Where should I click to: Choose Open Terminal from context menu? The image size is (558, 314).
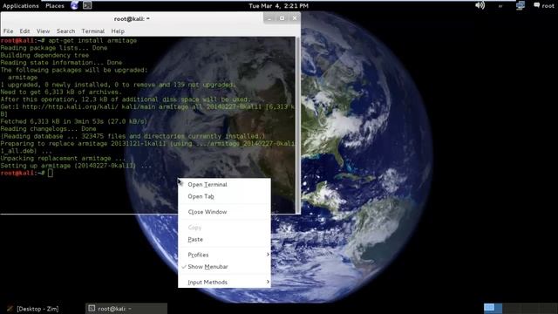coord(224,185)
